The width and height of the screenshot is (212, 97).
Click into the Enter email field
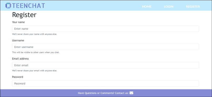click(x=105, y=65)
